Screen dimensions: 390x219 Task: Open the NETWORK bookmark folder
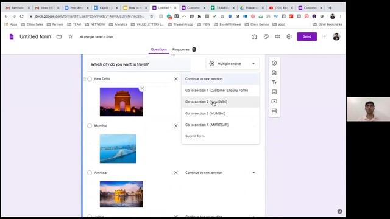pyautogui.click(x=95, y=24)
